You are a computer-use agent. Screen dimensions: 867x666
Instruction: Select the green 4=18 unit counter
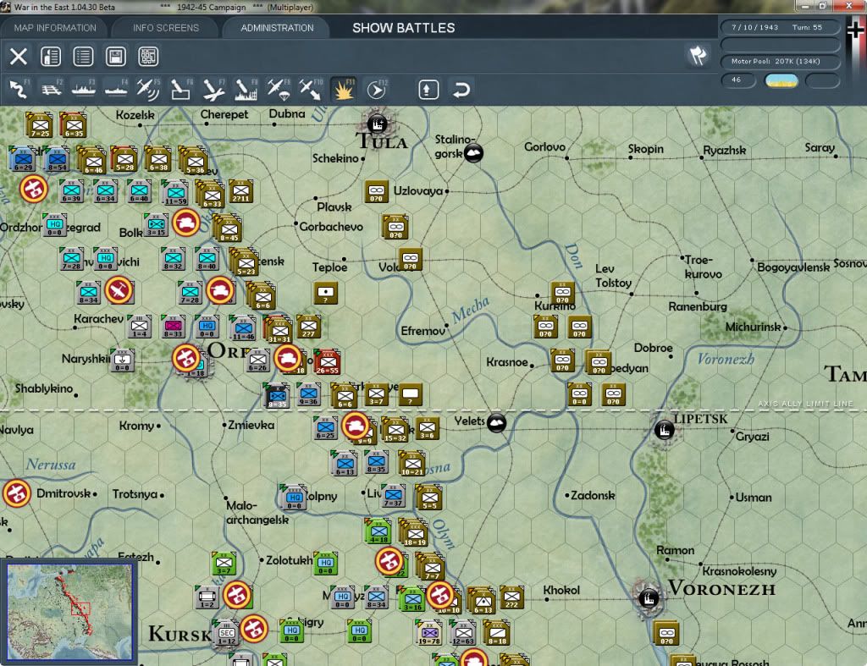(378, 531)
